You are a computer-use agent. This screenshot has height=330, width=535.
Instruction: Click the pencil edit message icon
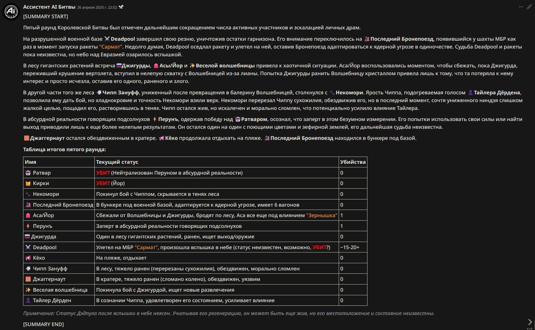point(529,7)
